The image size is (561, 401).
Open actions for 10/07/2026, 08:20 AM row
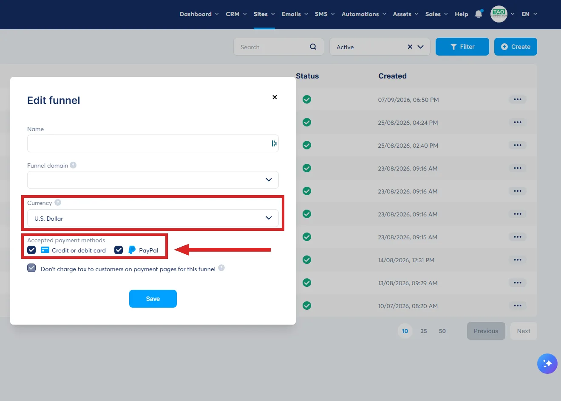(x=518, y=306)
